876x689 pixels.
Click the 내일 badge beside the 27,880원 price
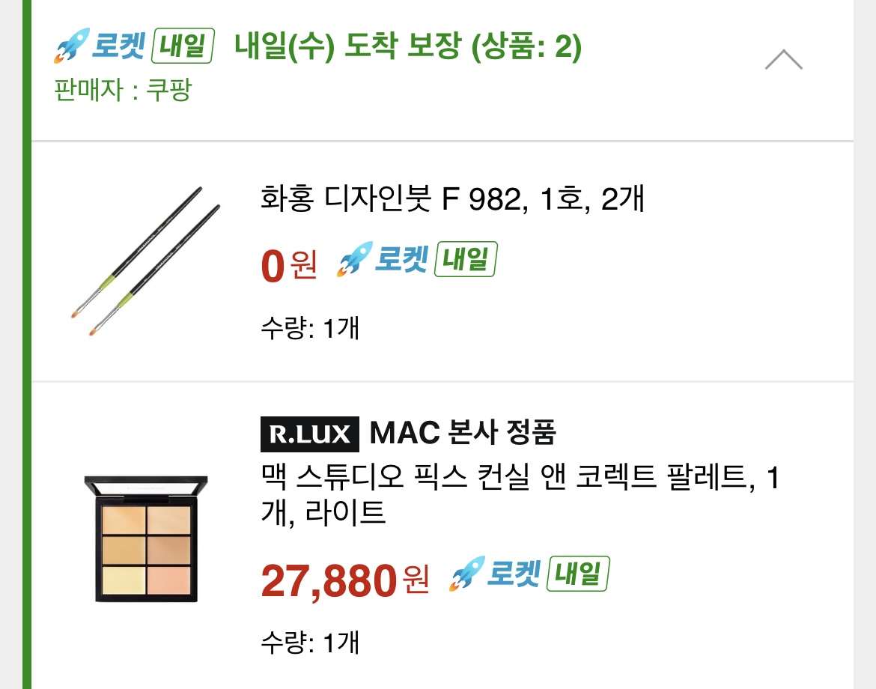tap(578, 575)
